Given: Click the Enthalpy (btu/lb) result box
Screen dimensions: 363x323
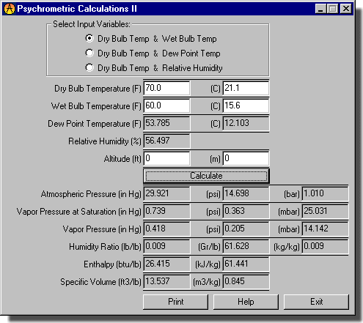Looking at the screenshot, I should pyautogui.click(x=166, y=264).
